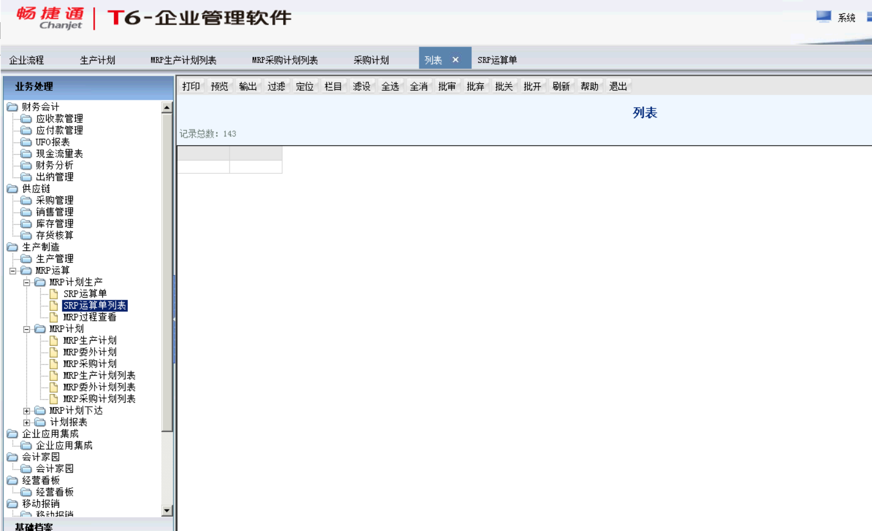872x531 pixels.
Task: Click the 打印 toolbar button
Action: [x=191, y=86]
